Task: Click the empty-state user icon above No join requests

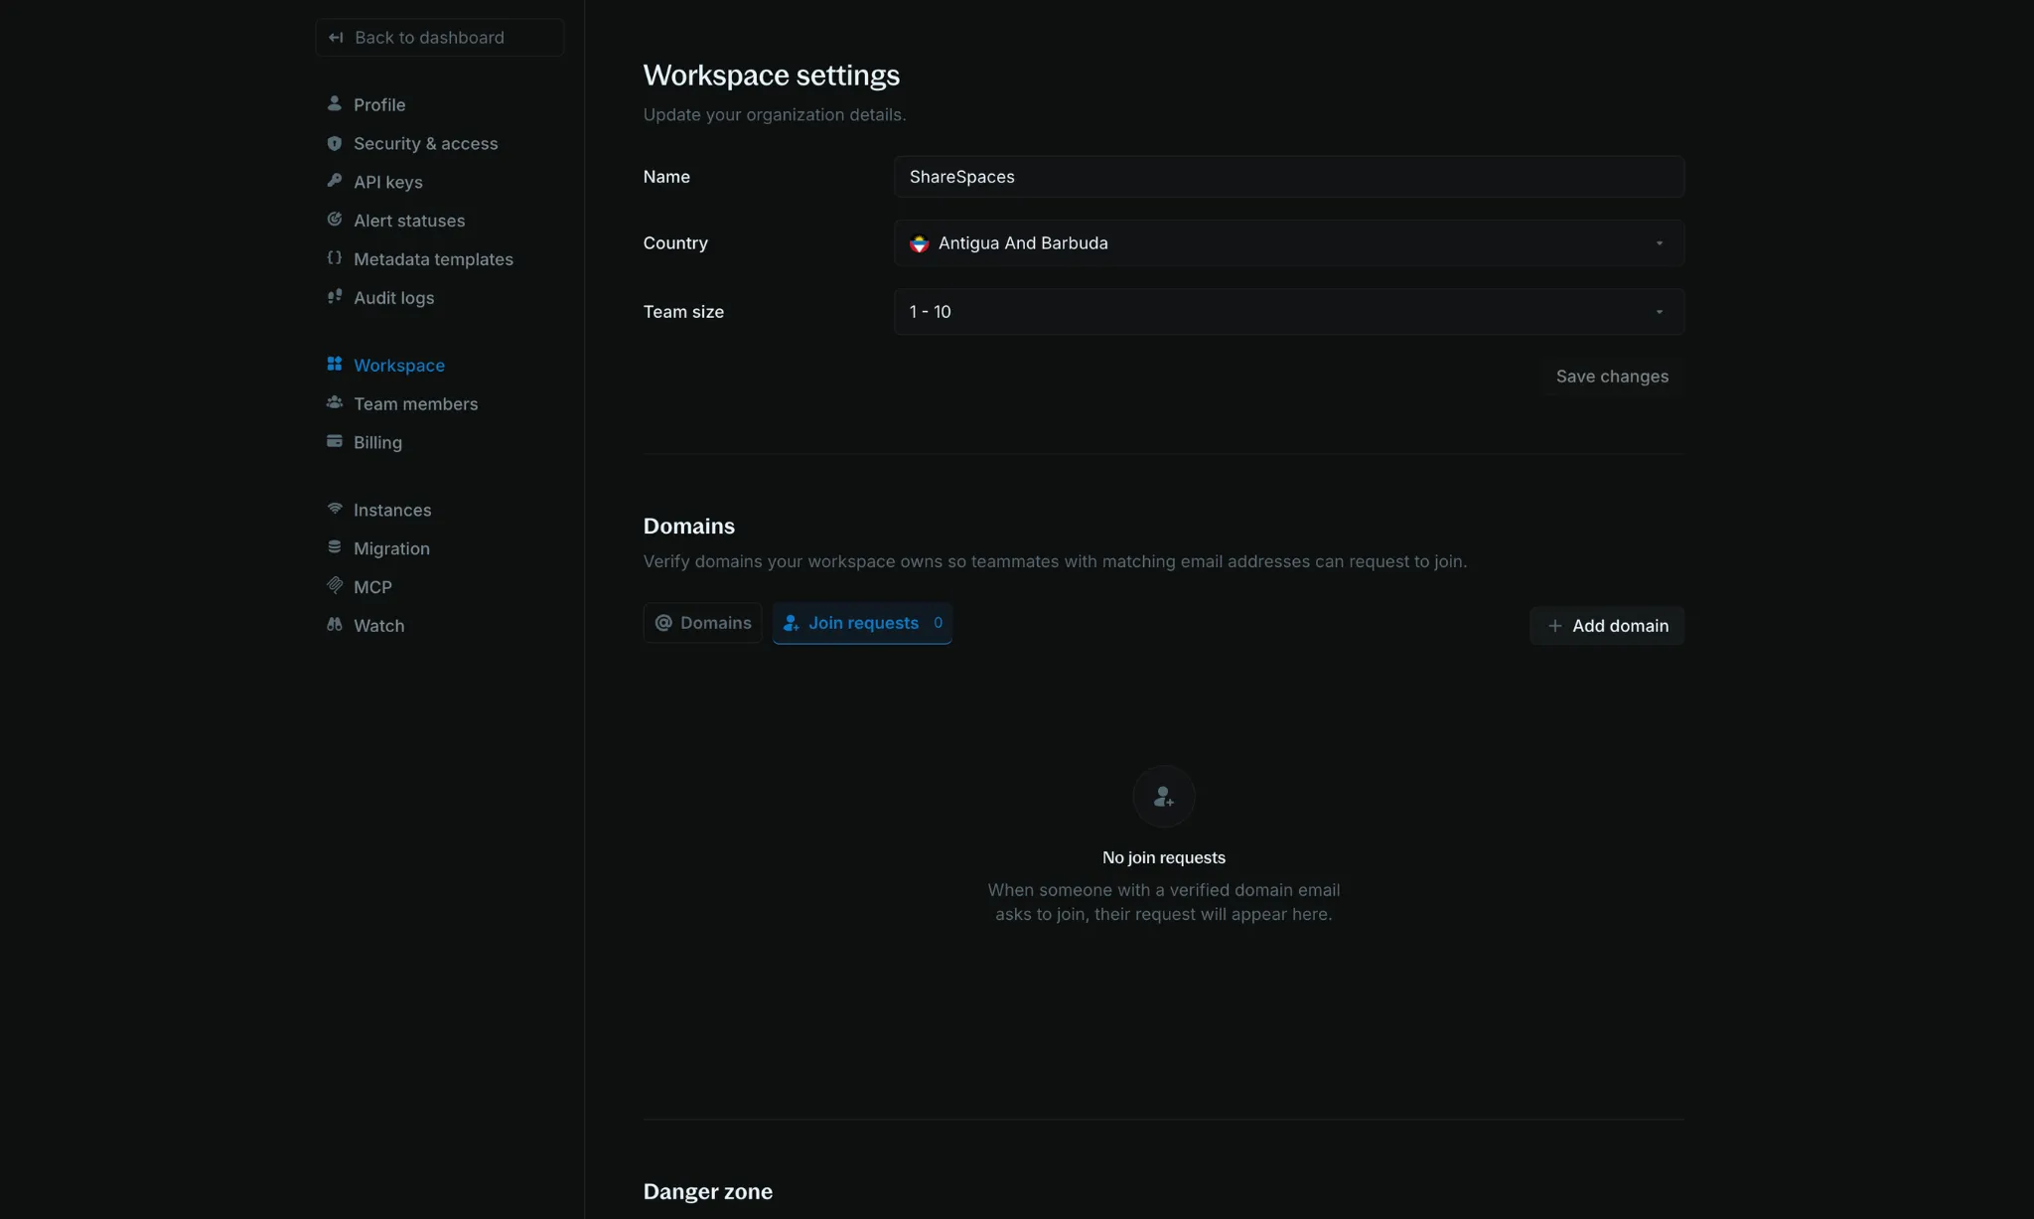Action: pos(1164,797)
